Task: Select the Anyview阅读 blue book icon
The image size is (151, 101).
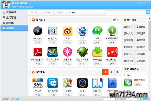Action: click(112, 83)
